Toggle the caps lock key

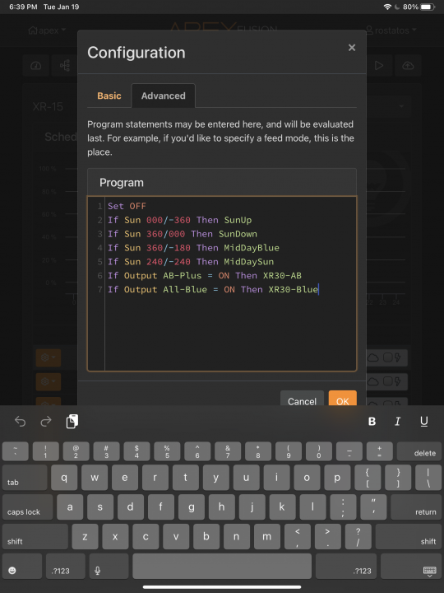[28, 507]
